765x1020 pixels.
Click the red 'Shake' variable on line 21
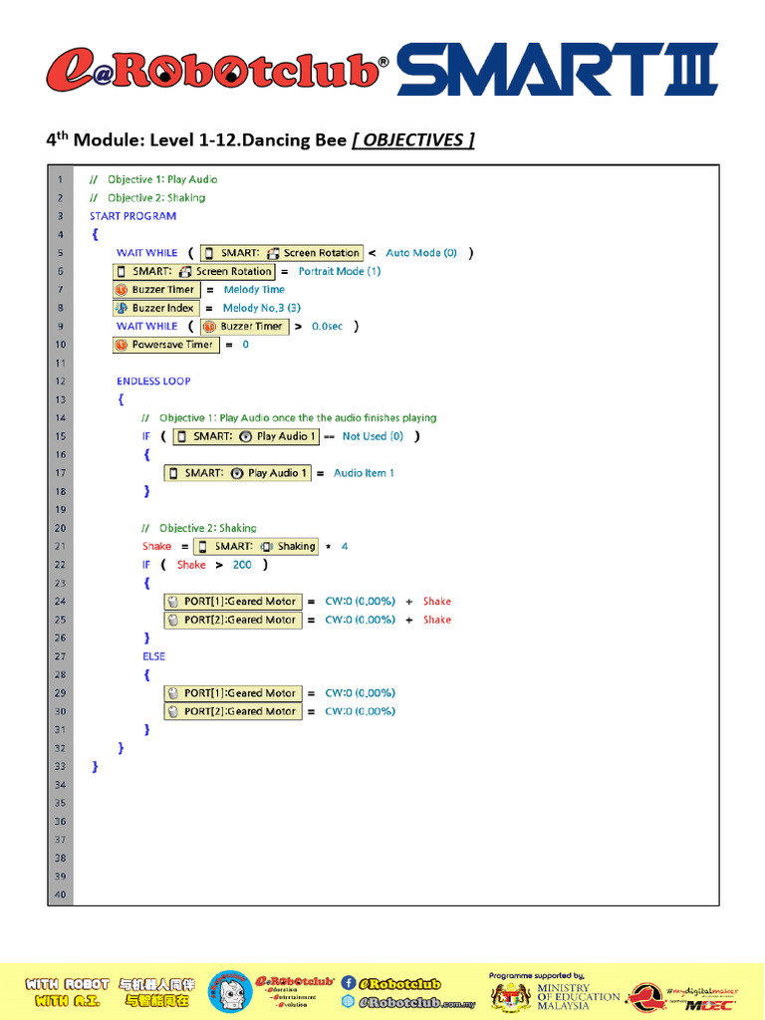(x=156, y=547)
